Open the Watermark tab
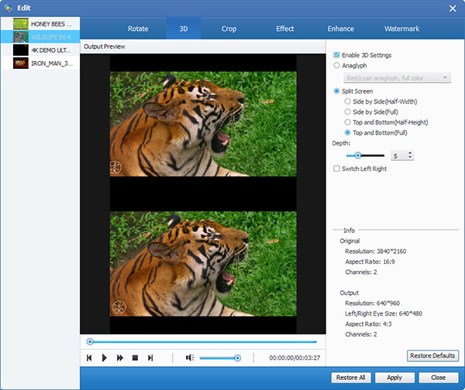This screenshot has height=390, width=465. pos(401,29)
